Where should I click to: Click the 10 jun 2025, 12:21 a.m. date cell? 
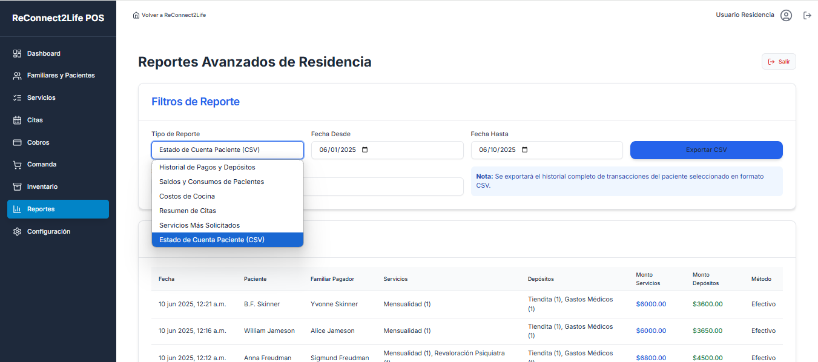coord(193,304)
